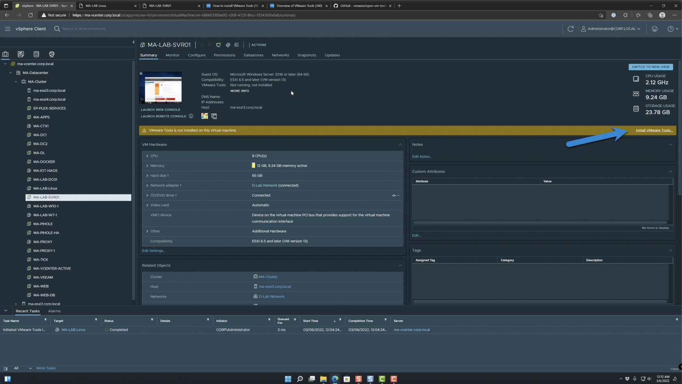Open the help menu icon
This screenshot has width=682, height=384.
(x=673, y=29)
